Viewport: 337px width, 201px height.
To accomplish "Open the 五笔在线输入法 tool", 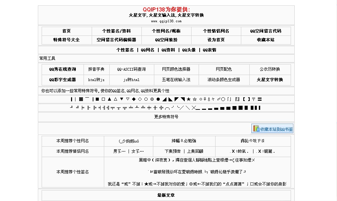I will (176, 80).
